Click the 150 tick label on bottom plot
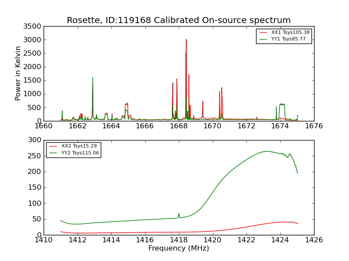Viewport: 349px width, 261px height. click(x=34, y=187)
